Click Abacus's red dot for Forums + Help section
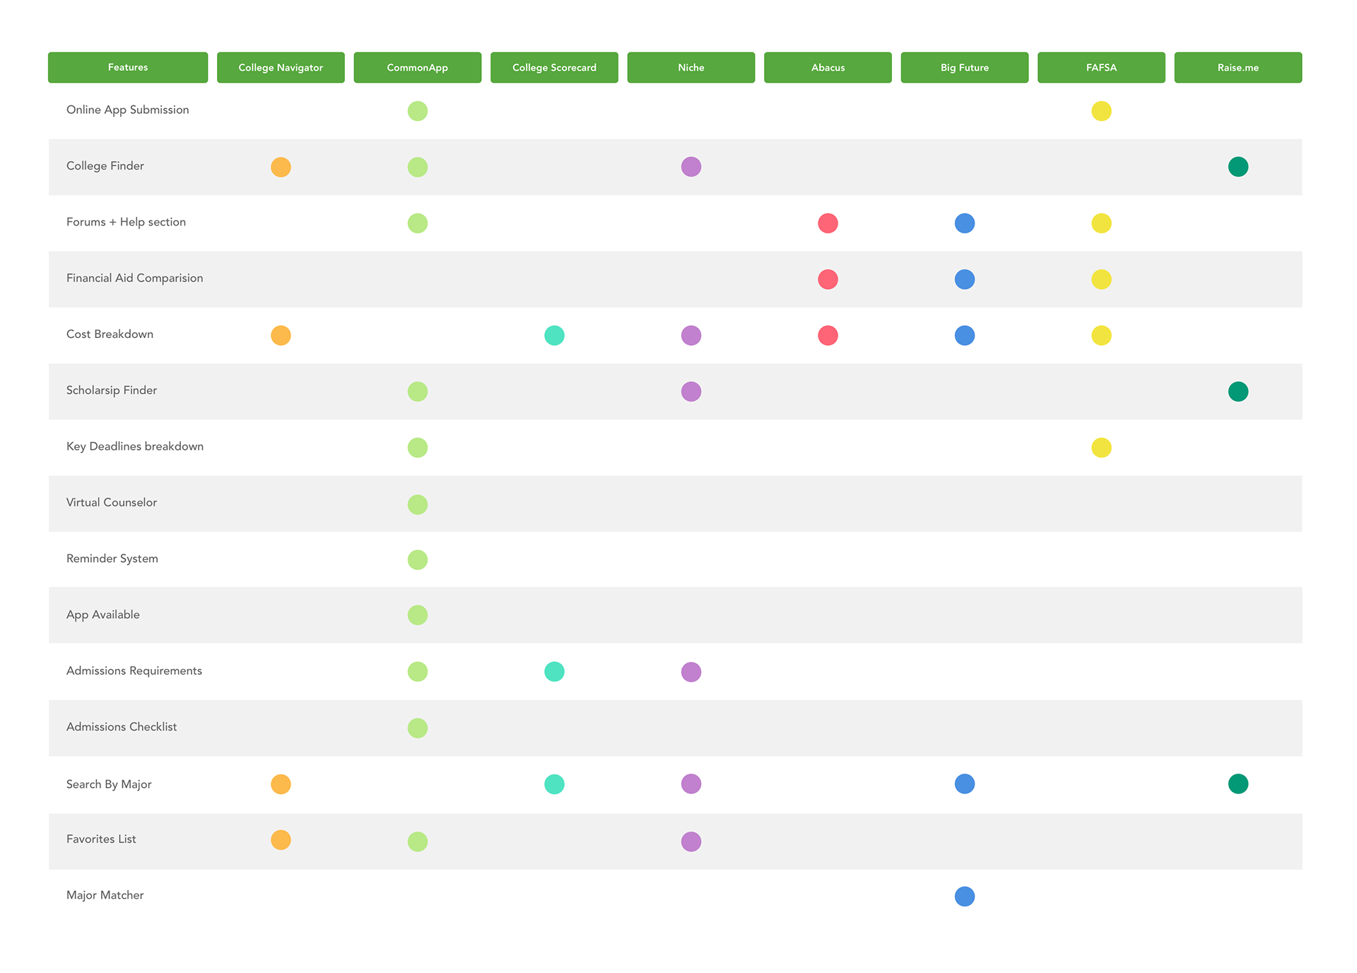Image resolution: width=1357 pixels, height=973 pixels. (x=828, y=223)
